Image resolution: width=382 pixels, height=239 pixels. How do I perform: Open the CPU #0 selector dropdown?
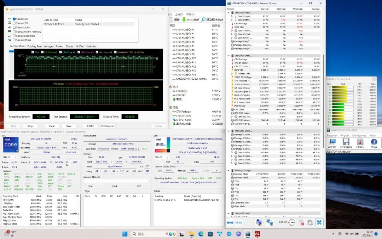tap(10, 157)
